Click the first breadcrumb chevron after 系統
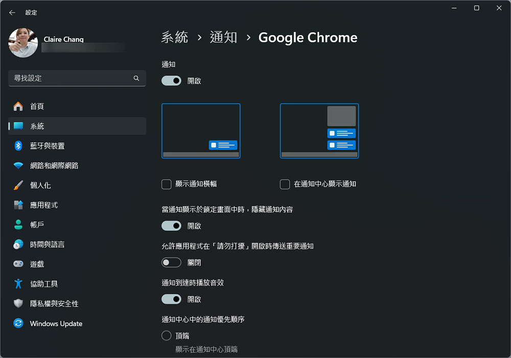511x358 pixels. point(199,38)
